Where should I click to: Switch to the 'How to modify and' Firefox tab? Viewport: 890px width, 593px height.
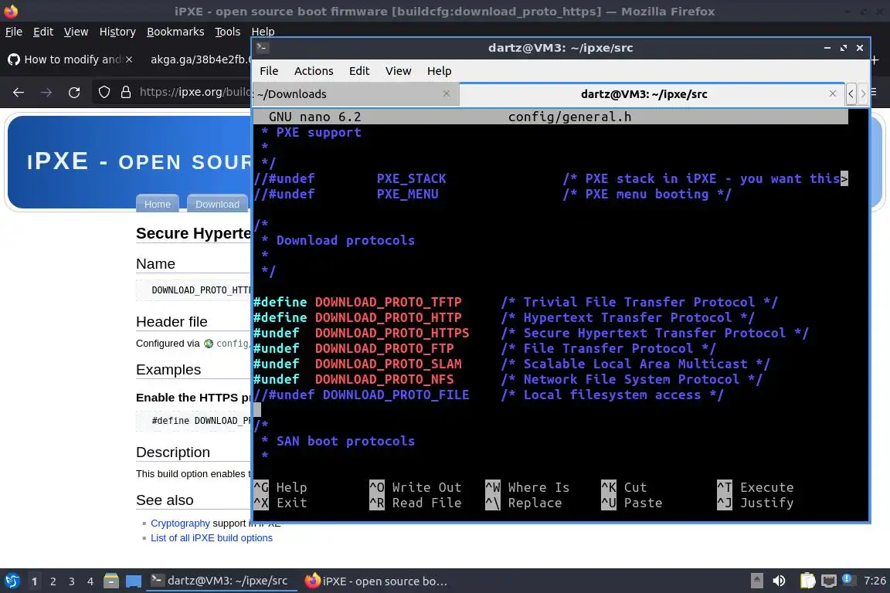pyautogui.click(x=70, y=59)
